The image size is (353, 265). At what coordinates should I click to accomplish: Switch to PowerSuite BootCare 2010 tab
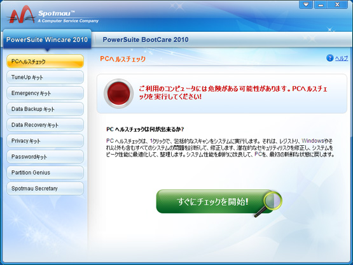[146, 39]
